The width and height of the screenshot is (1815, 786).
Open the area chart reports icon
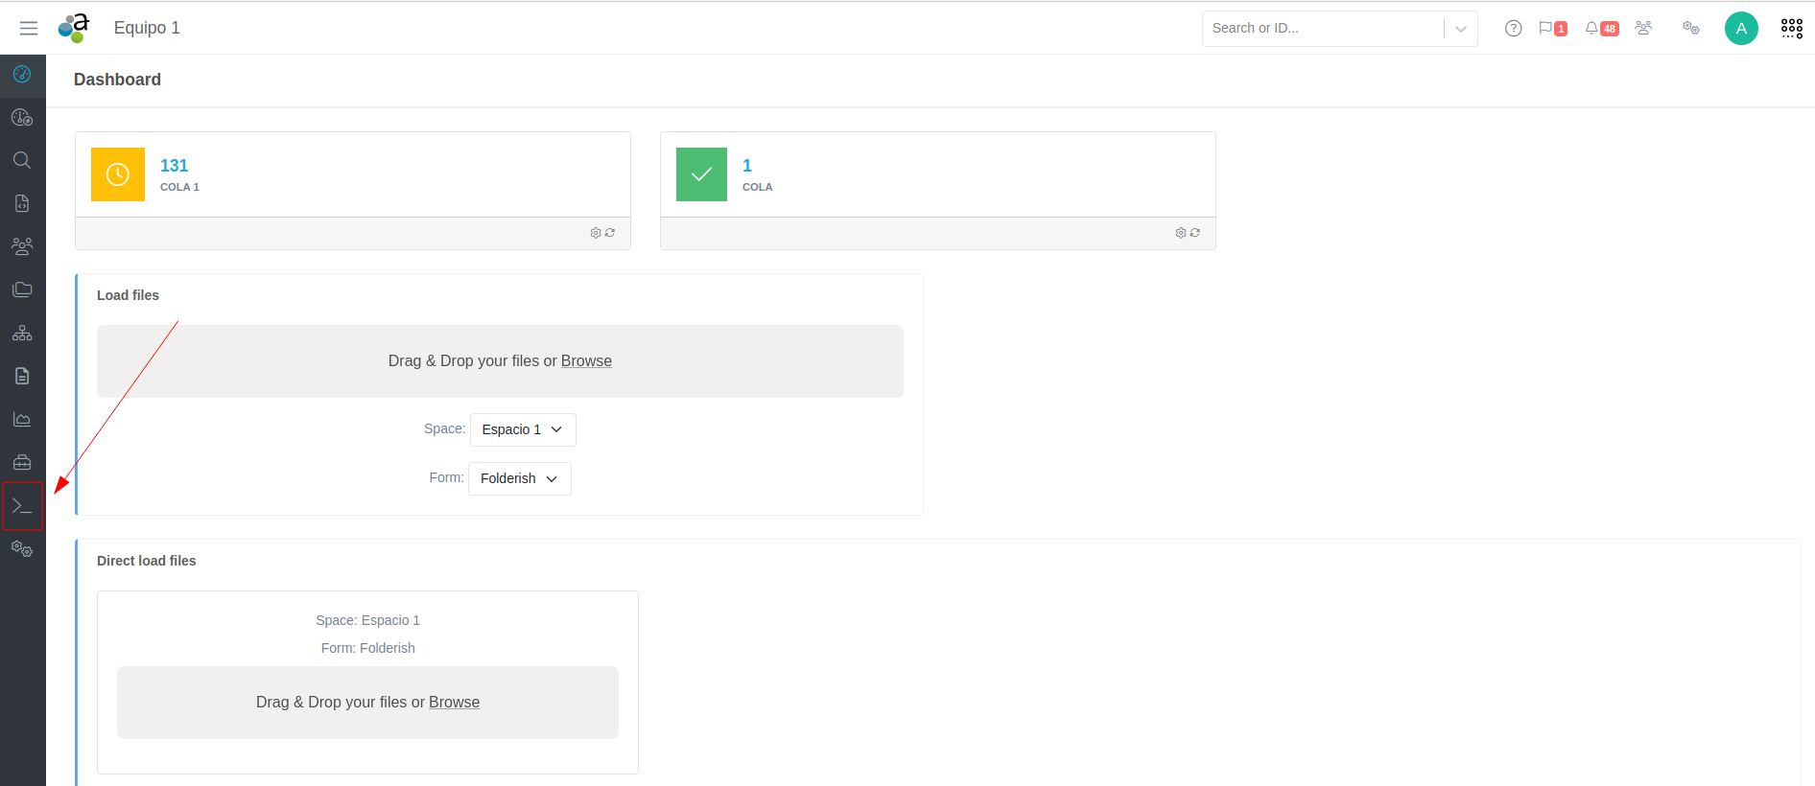pos(22,419)
